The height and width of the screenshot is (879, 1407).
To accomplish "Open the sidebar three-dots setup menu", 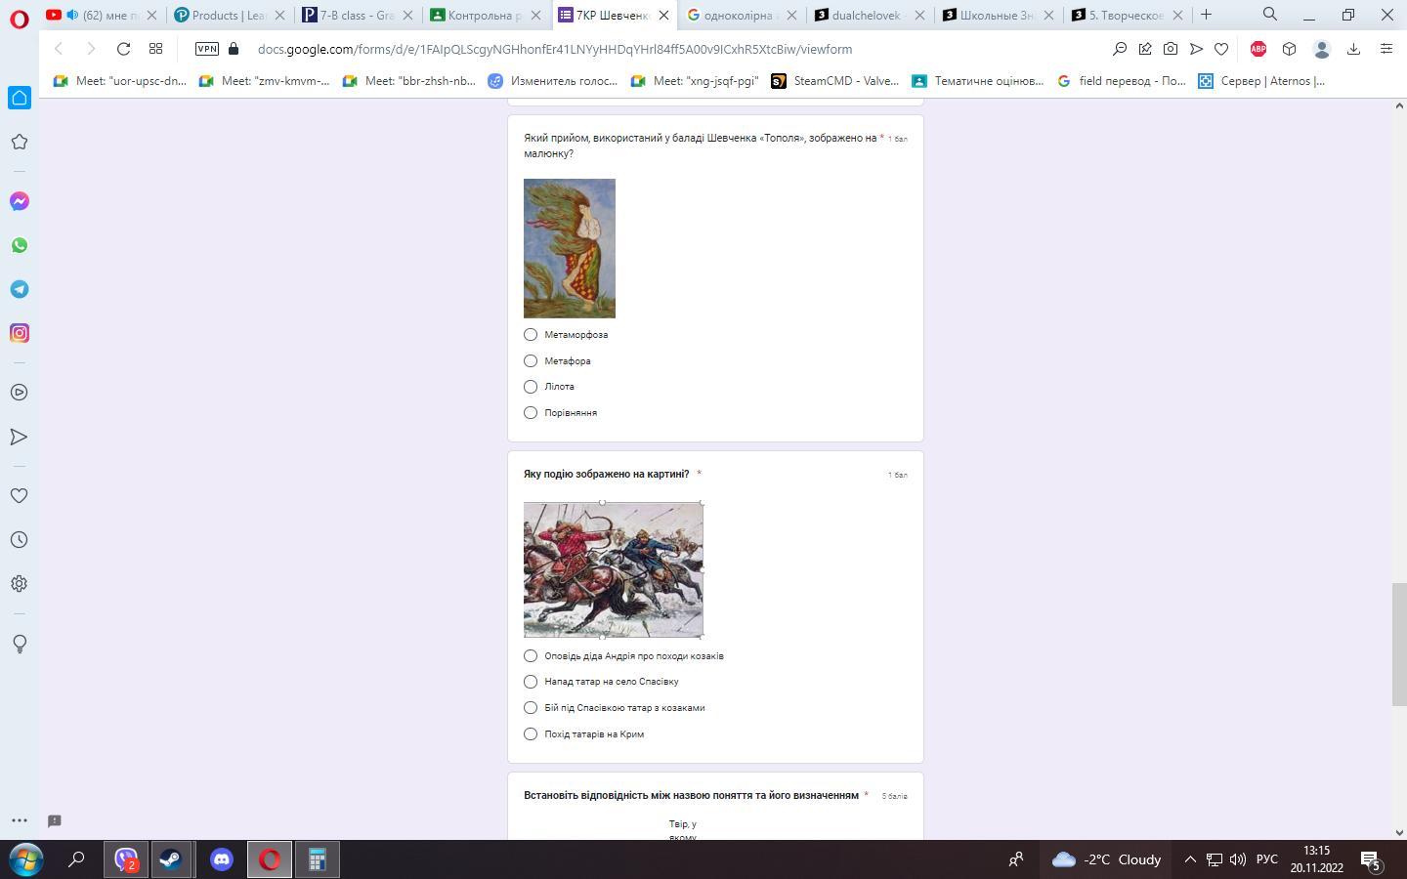I will click(x=20, y=820).
